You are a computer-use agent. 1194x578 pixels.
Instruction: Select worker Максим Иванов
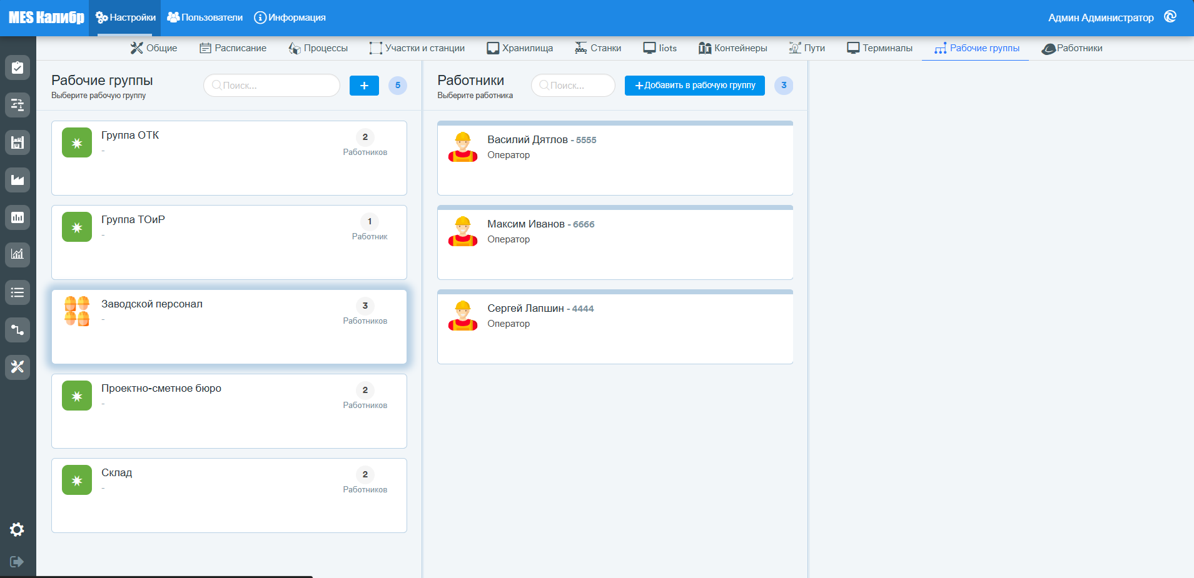tap(615, 242)
